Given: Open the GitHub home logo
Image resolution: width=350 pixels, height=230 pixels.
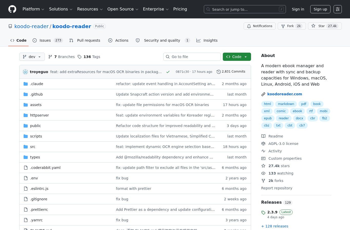Looking at the screenshot, I should point(12,9).
